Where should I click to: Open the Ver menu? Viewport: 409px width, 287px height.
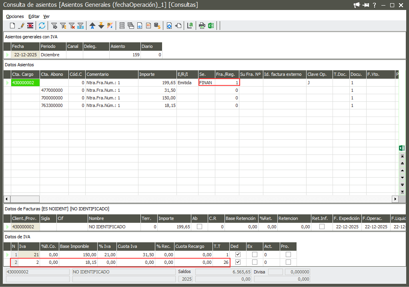coord(46,16)
